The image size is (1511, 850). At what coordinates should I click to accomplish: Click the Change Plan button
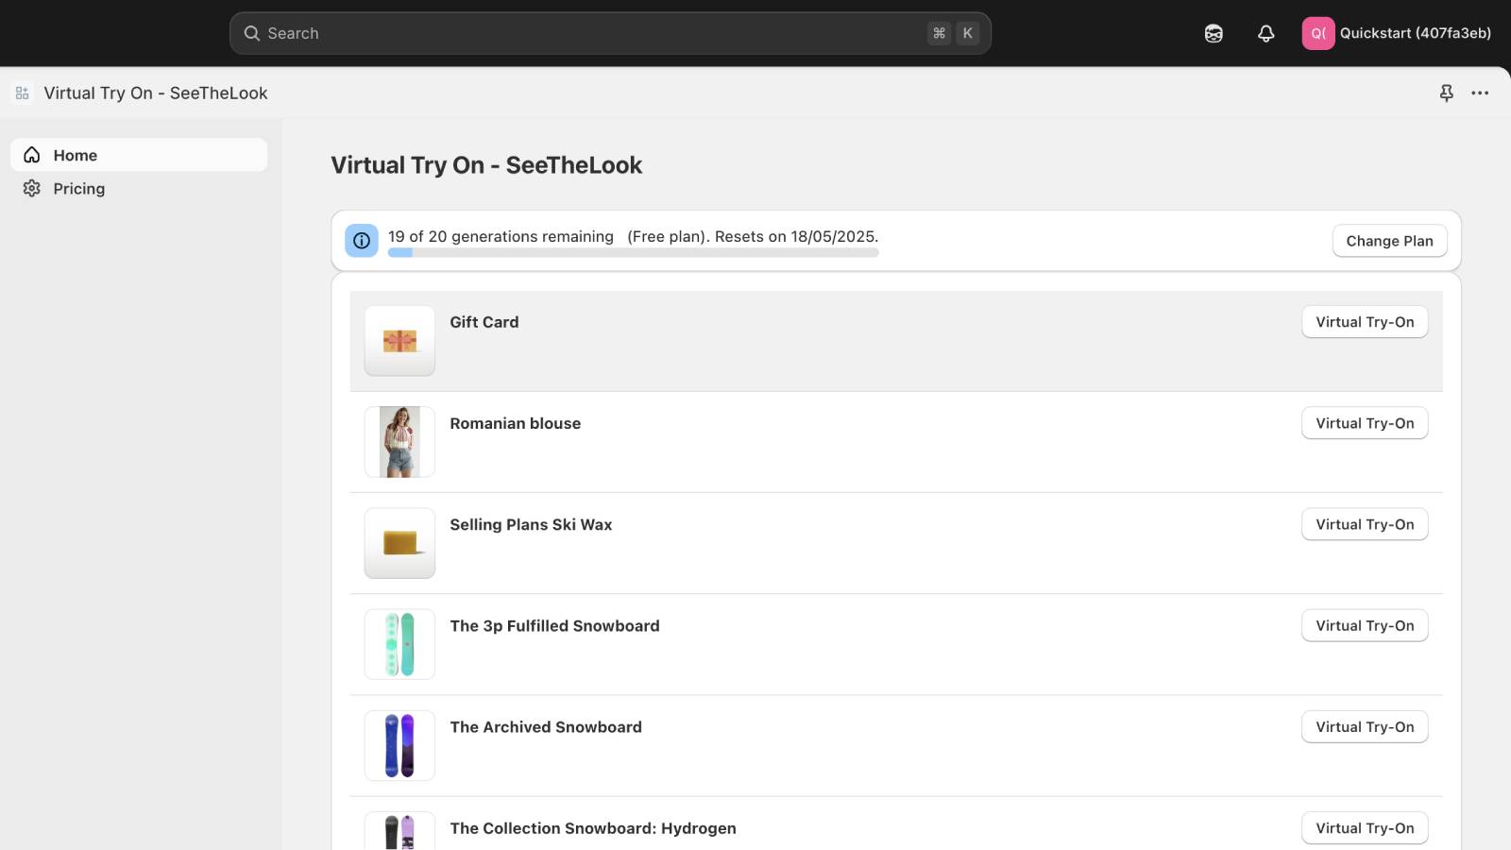(1389, 241)
